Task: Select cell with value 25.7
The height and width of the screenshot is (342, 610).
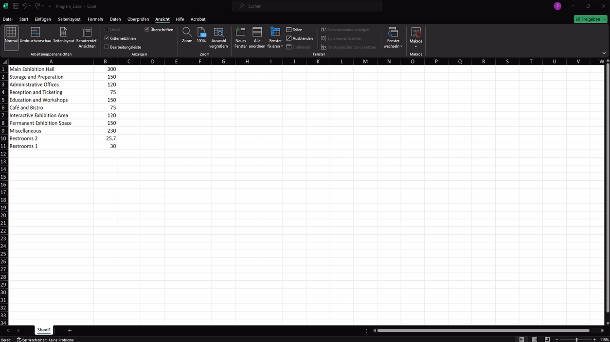Action: 105,138
